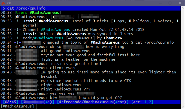Click 'how did you get OP?' message
The image size is (185, 109).
100,98
